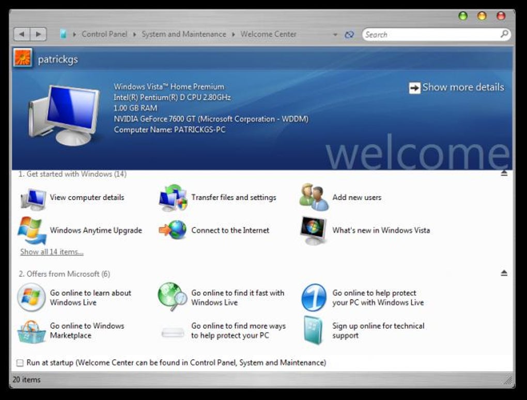Open the Connect to the Internet globe icon
The image size is (527, 400).
pyautogui.click(x=173, y=230)
